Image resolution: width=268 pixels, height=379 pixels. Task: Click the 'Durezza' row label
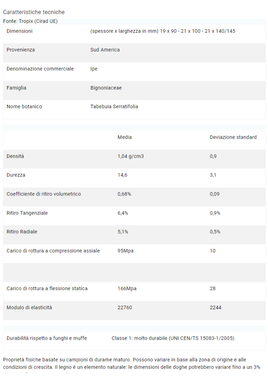pyautogui.click(x=16, y=175)
